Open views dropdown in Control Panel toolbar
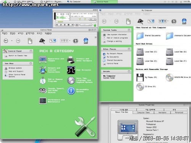191x143 pixels. point(65,41)
